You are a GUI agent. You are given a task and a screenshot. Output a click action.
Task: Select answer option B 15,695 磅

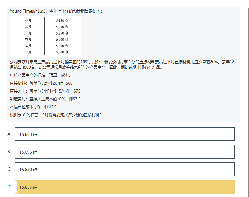pos(124,152)
